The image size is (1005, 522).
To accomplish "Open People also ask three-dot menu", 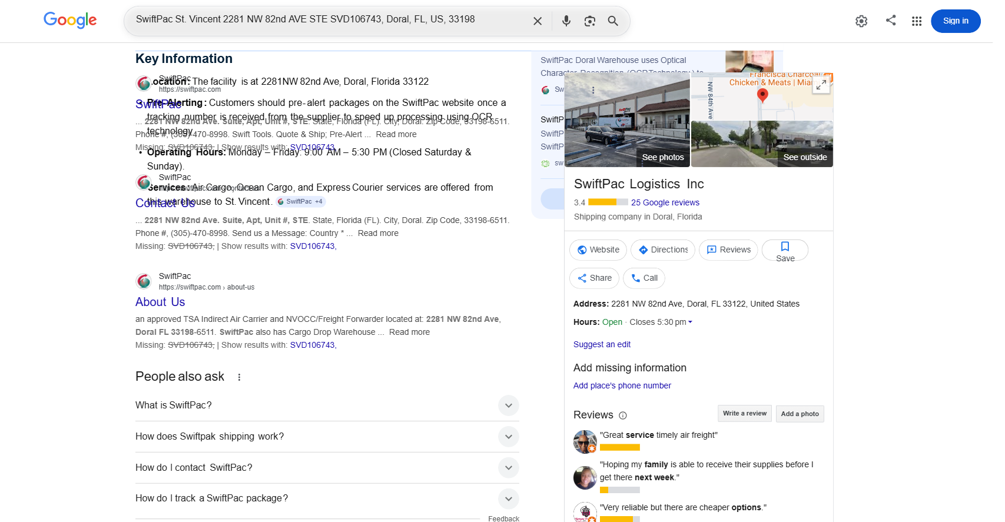I will coord(239,377).
